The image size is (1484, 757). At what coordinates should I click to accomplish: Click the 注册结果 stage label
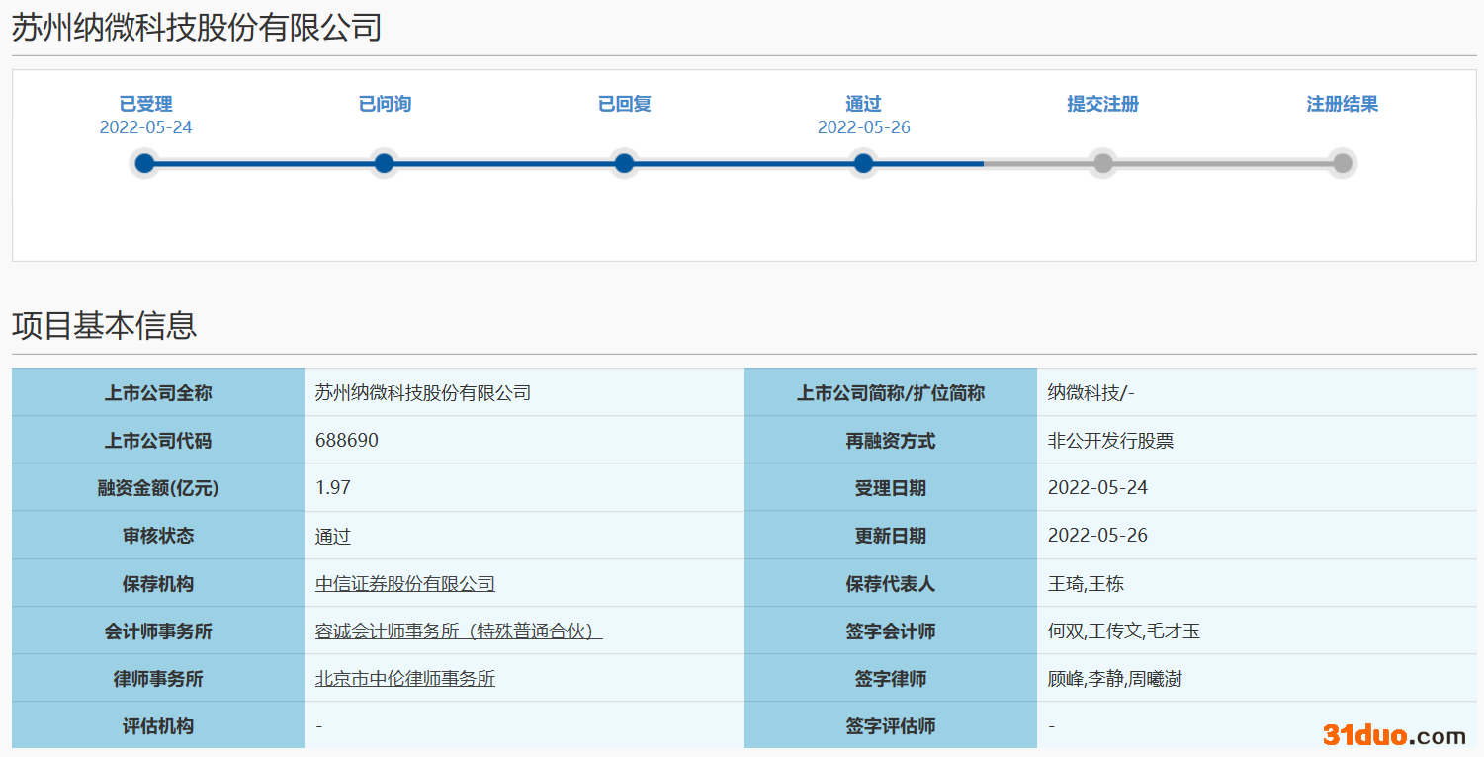click(x=1342, y=104)
